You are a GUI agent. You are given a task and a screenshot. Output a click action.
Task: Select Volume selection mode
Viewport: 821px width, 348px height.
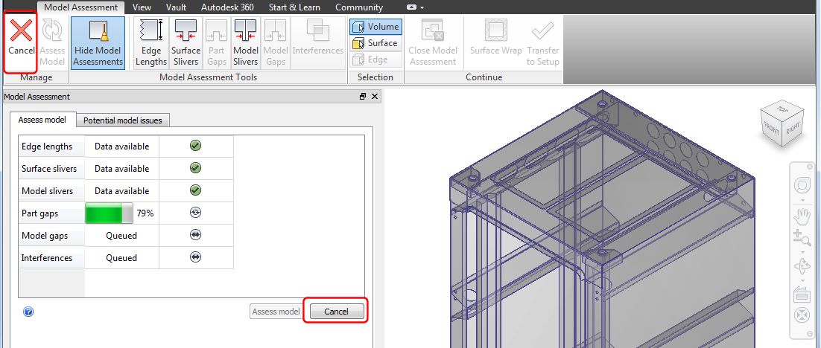pos(375,27)
